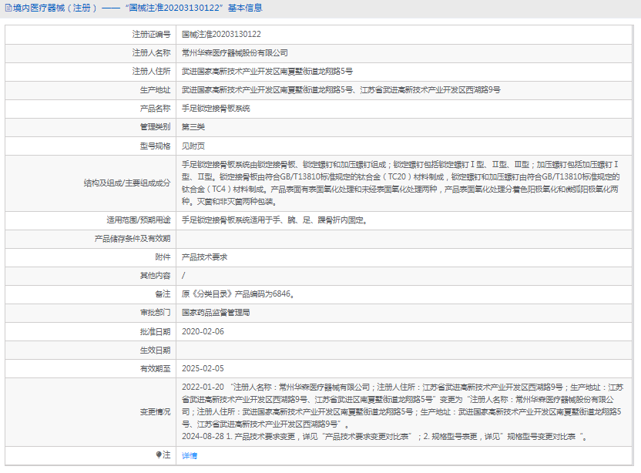Select the slash value in 其他内容 row

183,276
